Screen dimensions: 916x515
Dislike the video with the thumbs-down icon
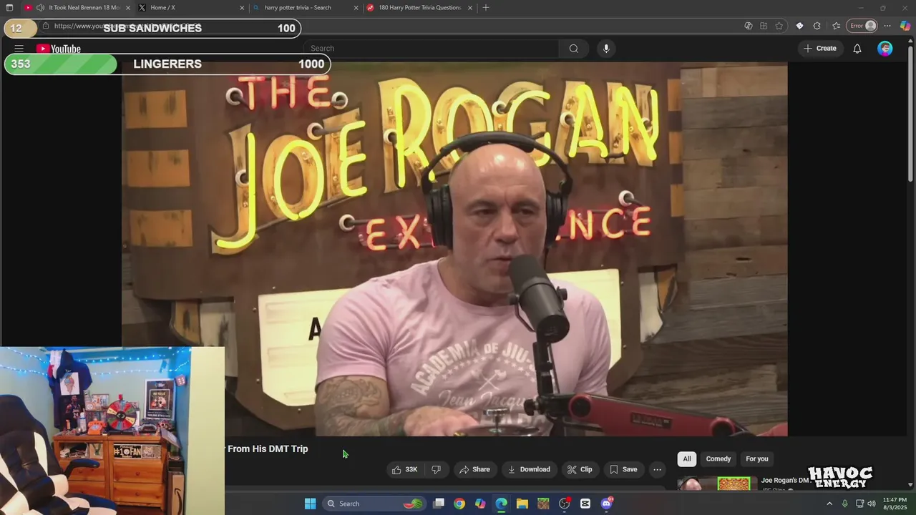tap(436, 469)
